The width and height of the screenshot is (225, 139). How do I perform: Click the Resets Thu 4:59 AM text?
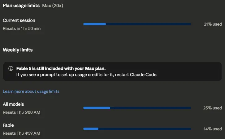coord(22,133)
